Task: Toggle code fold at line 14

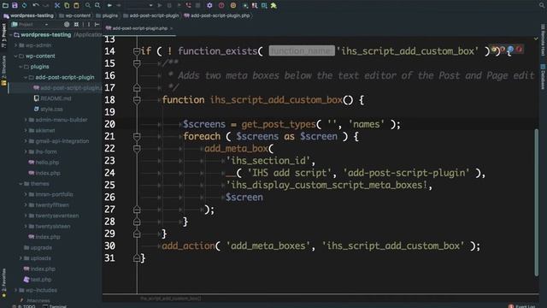Action: tap(137, 51)
